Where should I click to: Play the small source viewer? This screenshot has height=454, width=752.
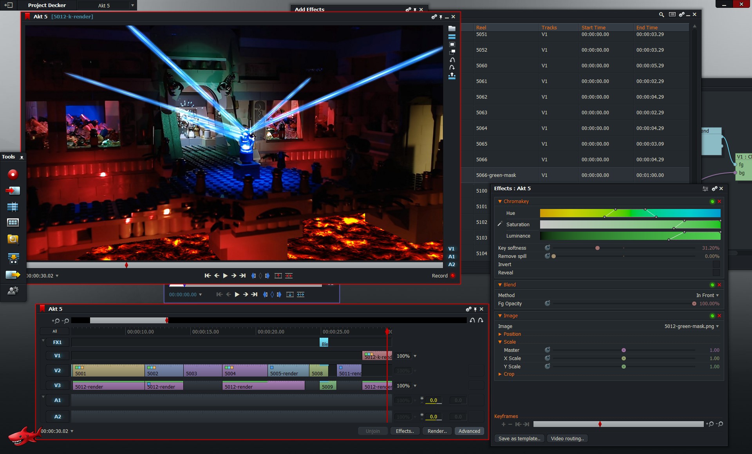click(x=237, y=294)
